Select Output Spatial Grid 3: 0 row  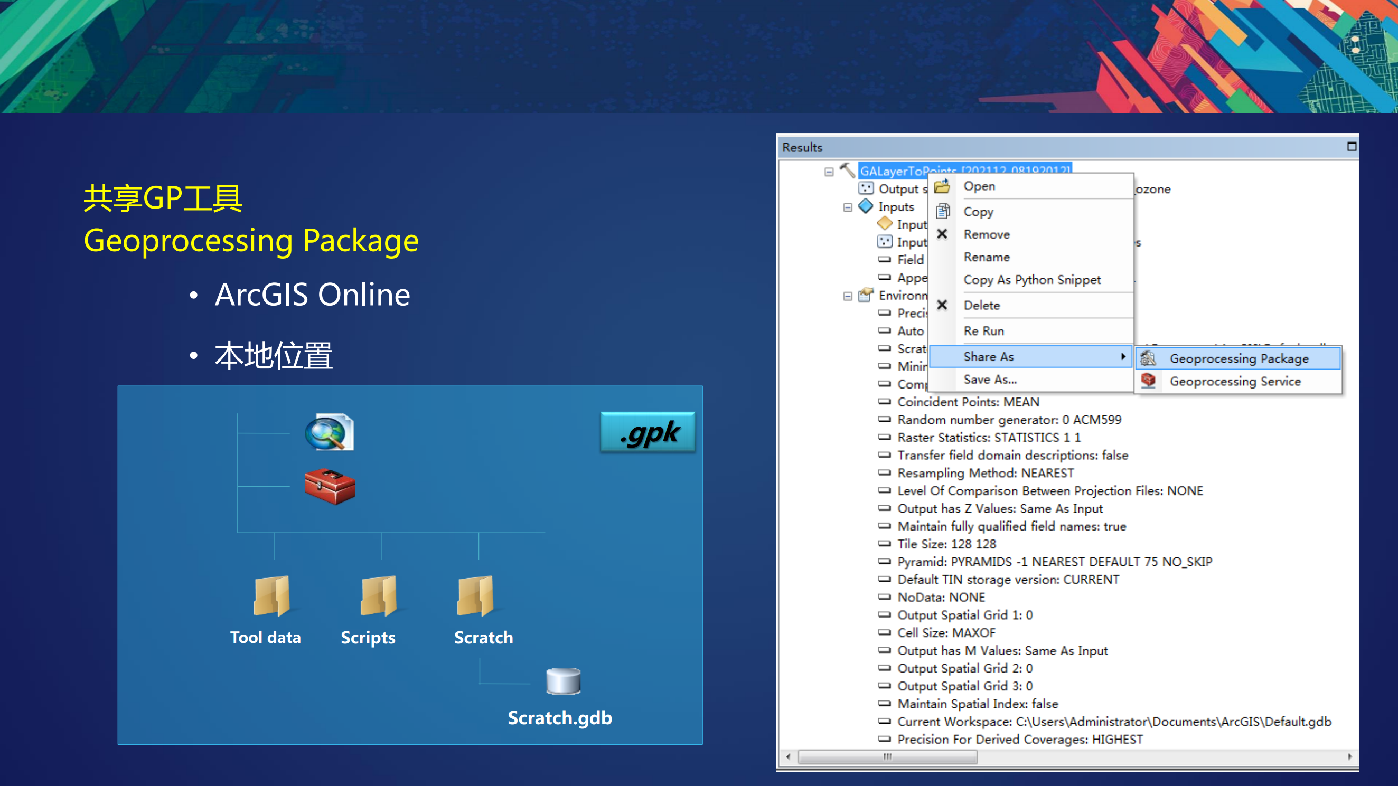click(965, 686)
